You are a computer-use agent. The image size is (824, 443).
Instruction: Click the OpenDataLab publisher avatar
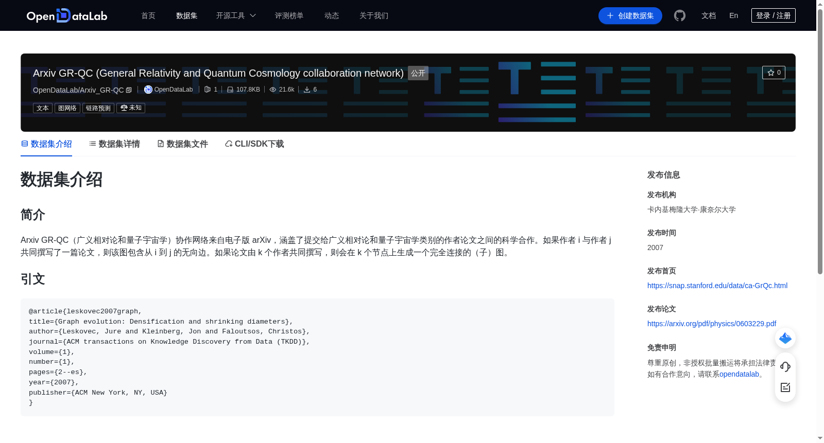pos(148,90)
